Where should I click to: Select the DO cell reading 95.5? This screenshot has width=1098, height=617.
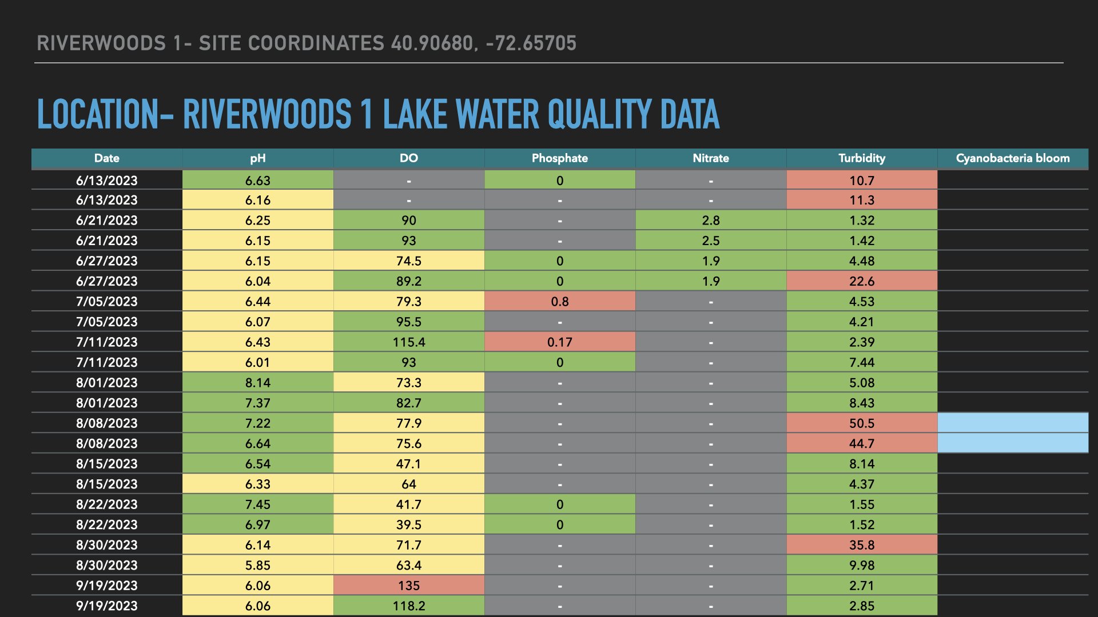409,322
